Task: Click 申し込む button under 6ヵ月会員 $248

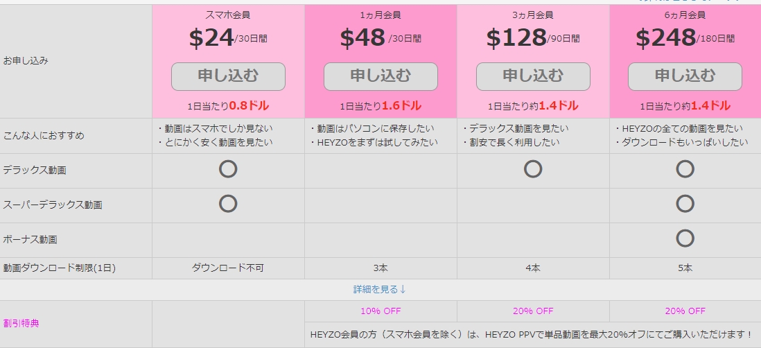Action: [685, 76]
